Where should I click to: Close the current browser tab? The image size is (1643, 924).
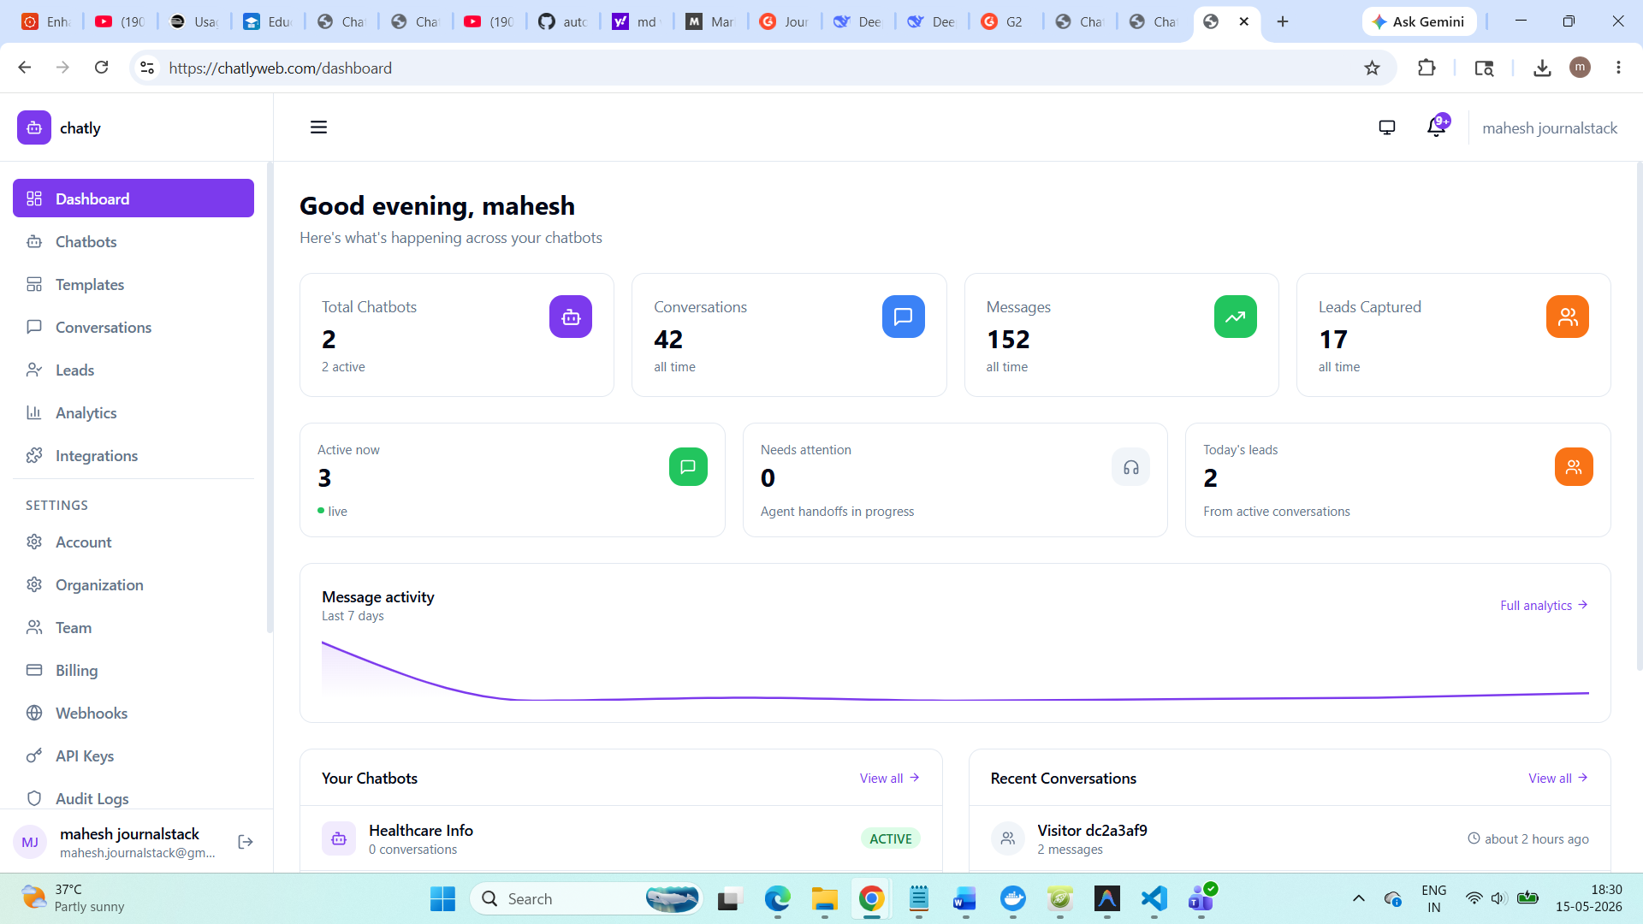(1244, 21)
